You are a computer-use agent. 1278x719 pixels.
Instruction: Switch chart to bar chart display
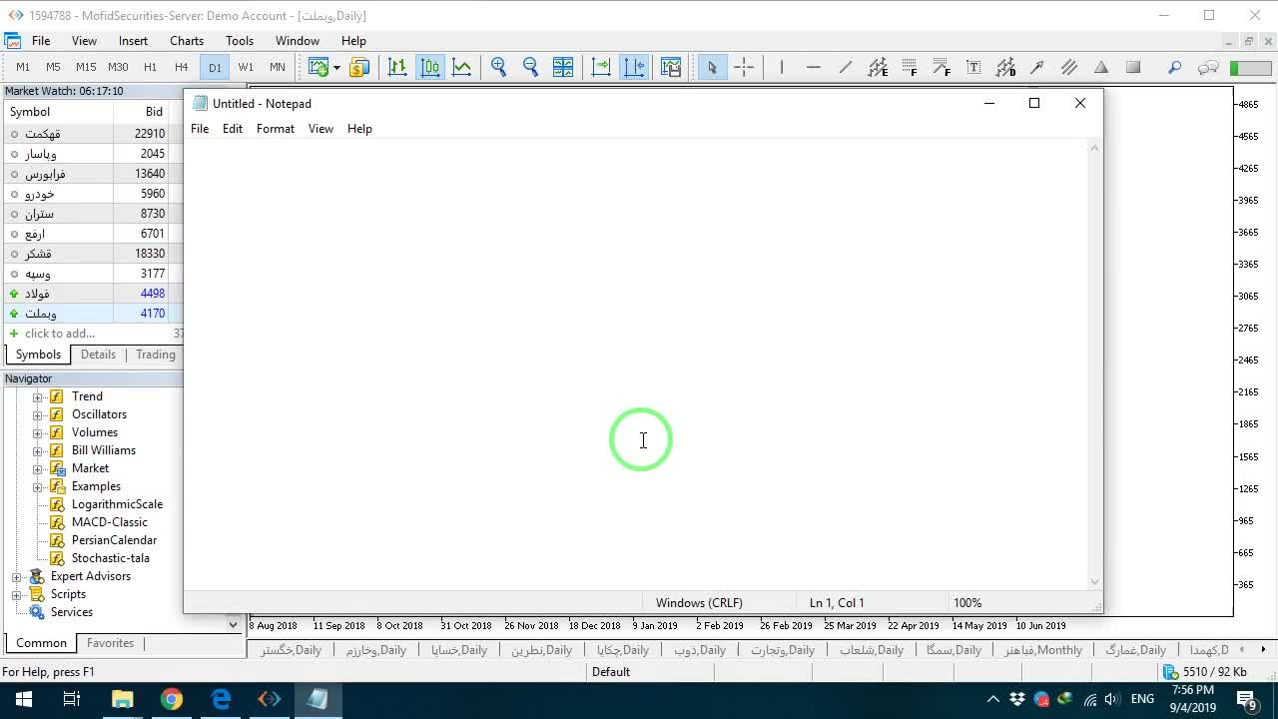point(397,67)
